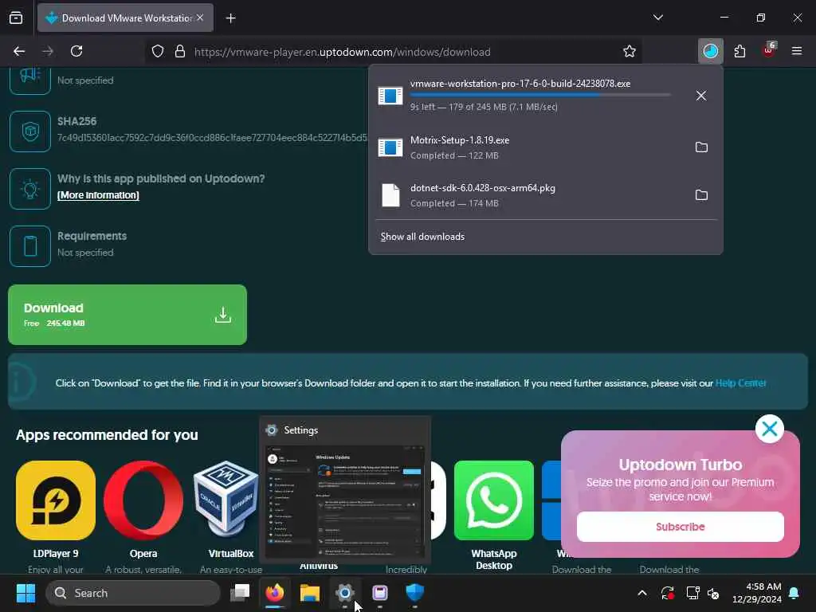
Task: Reload the current page
Action: [76, 51]
